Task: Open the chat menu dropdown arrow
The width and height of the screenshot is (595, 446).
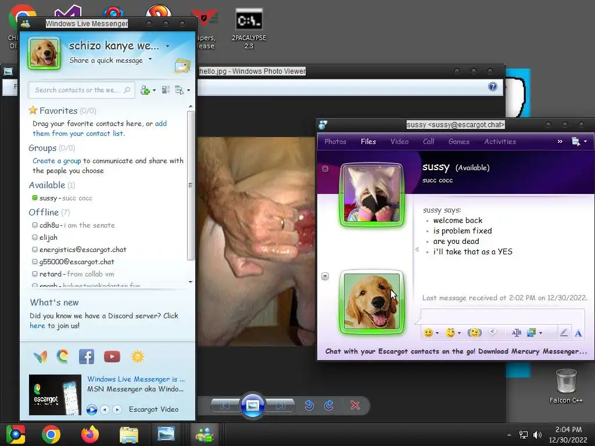Action: pyautogui.click(x=586, y=142)
